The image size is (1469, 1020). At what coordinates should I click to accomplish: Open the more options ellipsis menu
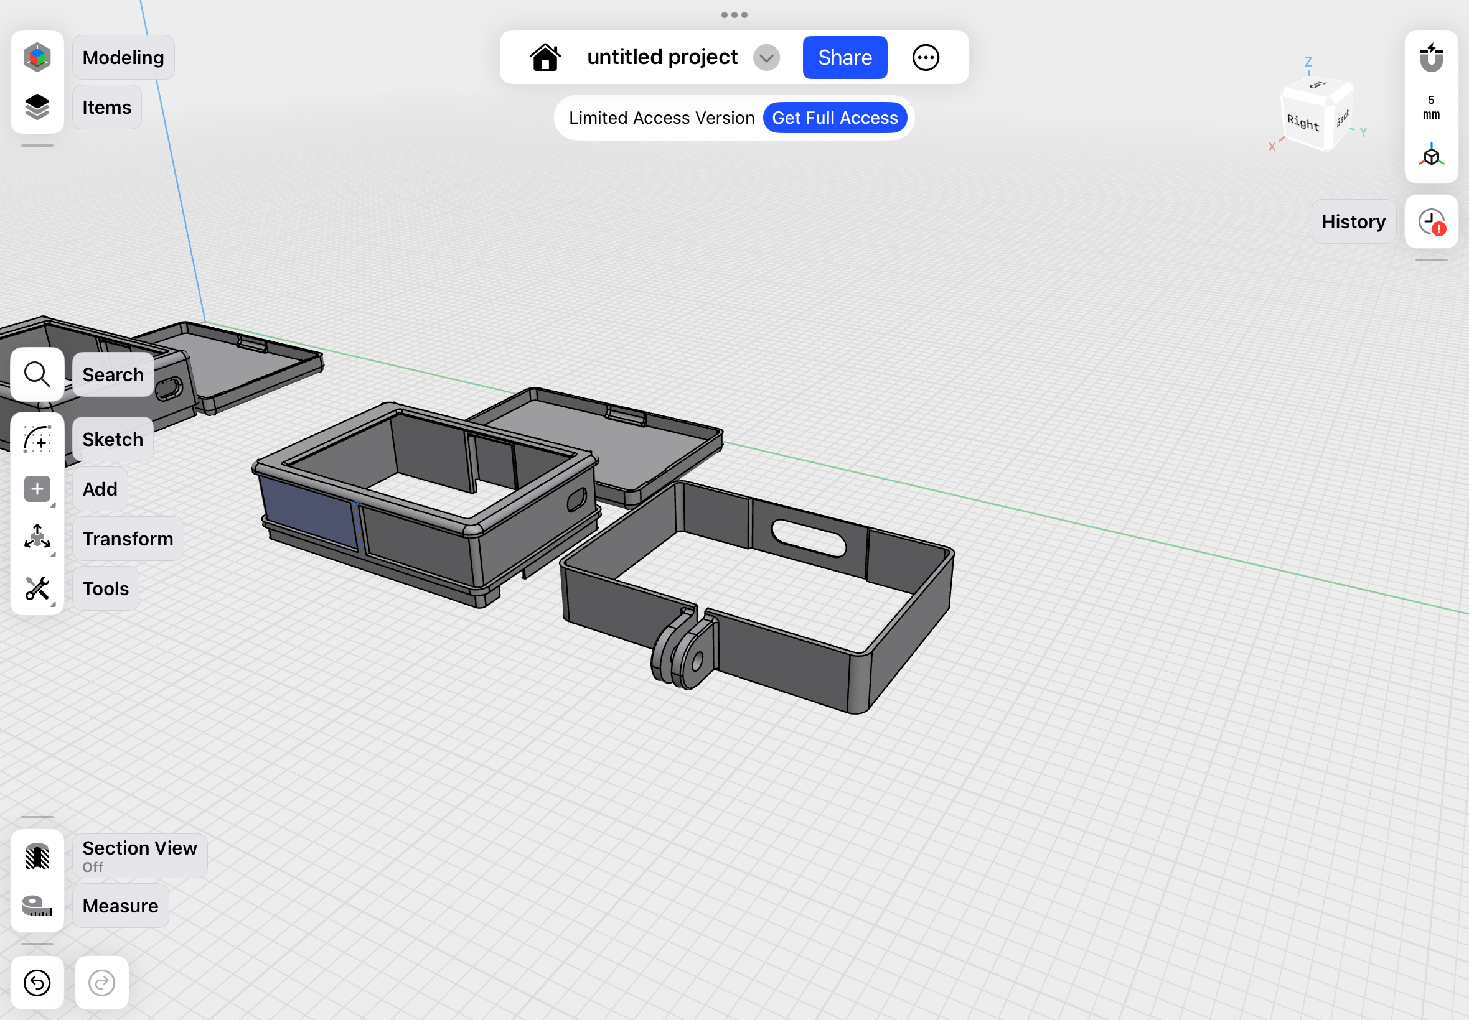(x=926, y=57)
